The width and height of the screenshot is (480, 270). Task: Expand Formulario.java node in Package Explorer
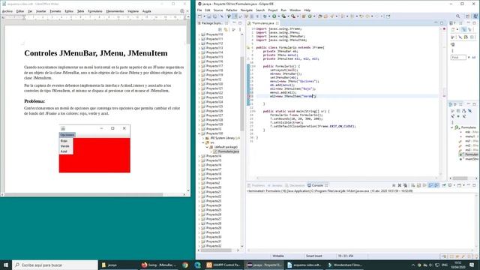[211, 151]
